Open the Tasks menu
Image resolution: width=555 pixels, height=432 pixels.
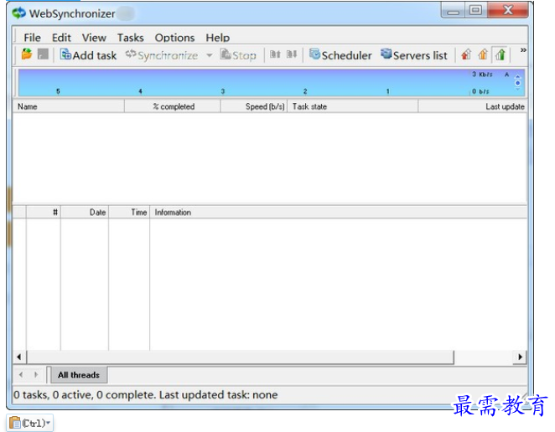click(x=131, y=38)
